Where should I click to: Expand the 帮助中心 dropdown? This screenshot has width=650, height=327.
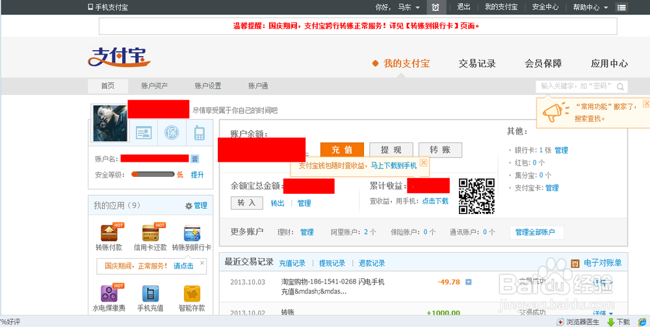[x=606, y=7]
